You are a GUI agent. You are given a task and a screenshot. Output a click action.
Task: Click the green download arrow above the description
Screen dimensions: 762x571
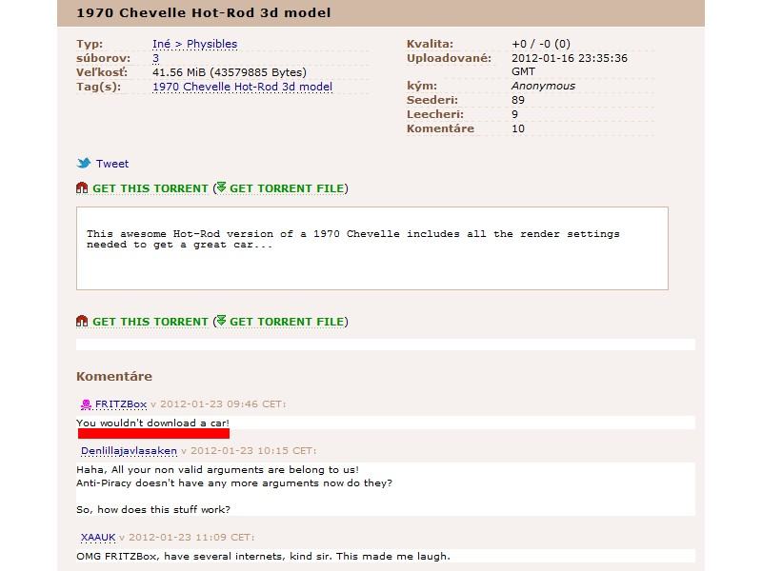(x=221, y=187)
